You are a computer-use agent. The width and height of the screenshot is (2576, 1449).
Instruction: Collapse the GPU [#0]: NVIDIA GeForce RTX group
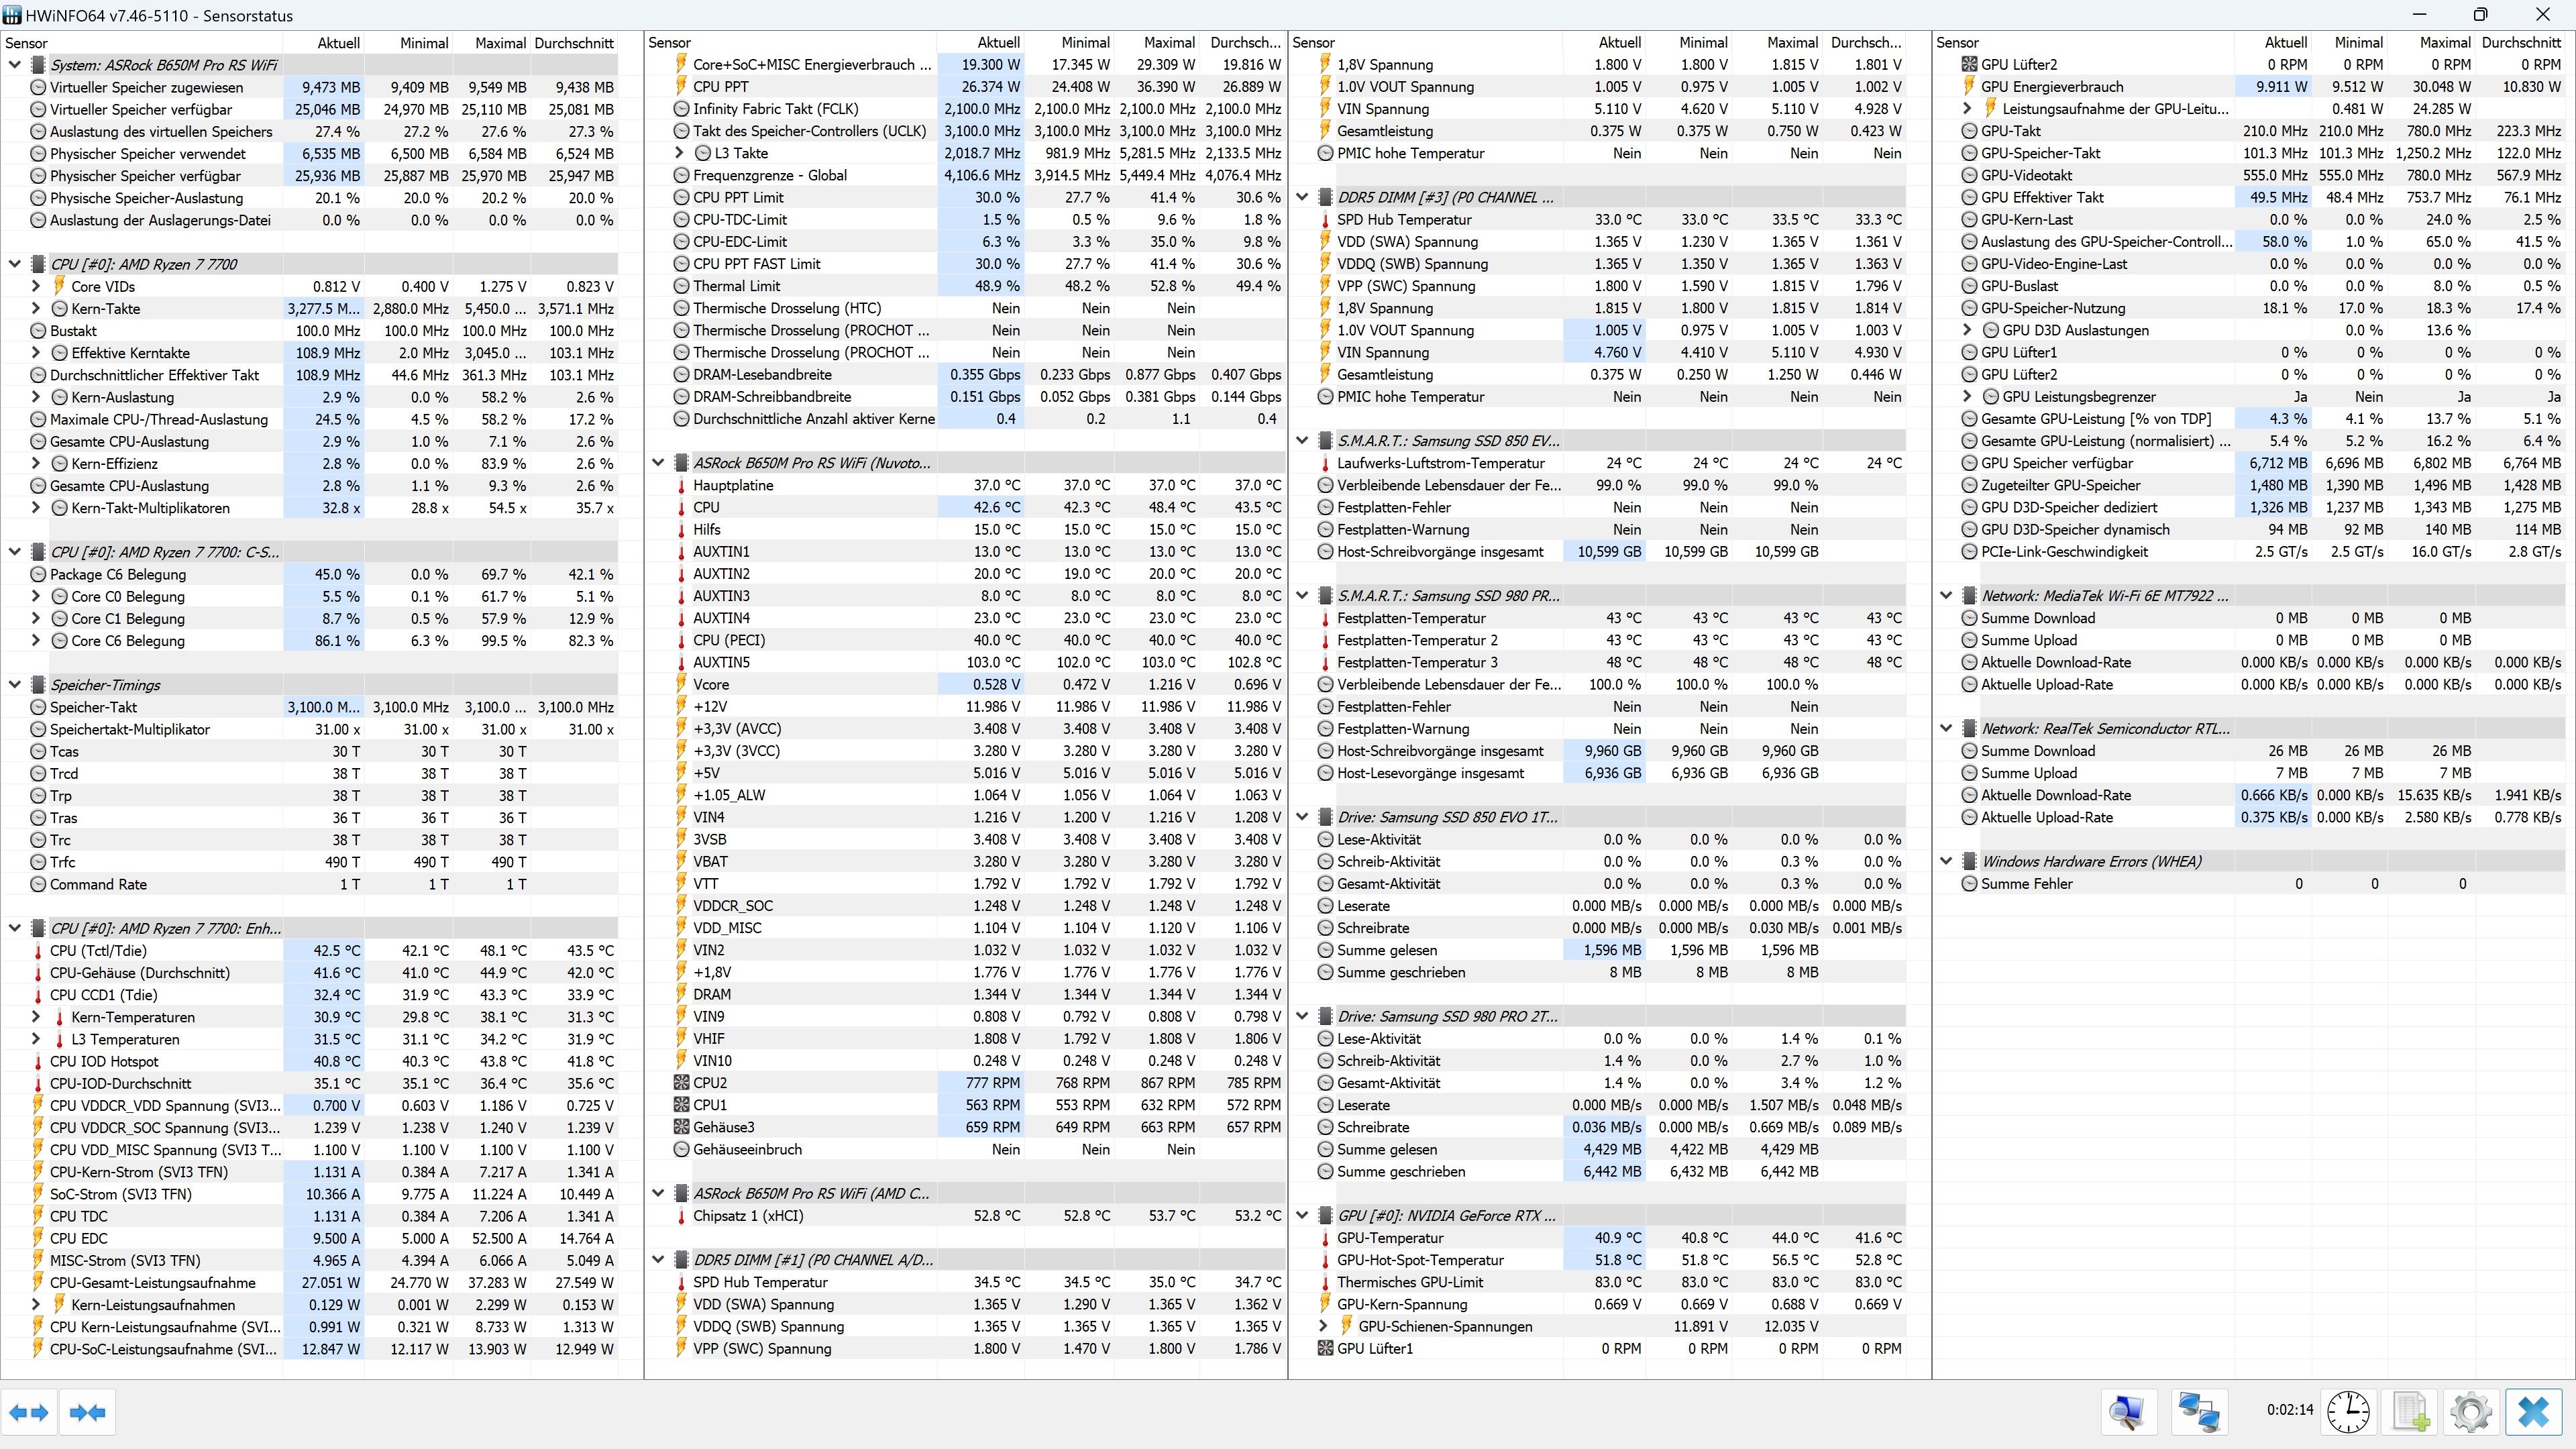click(1302, 1216)
